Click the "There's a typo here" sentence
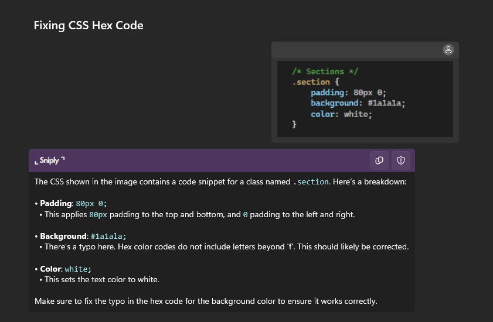The image size is (493, 322). [226, 247]
